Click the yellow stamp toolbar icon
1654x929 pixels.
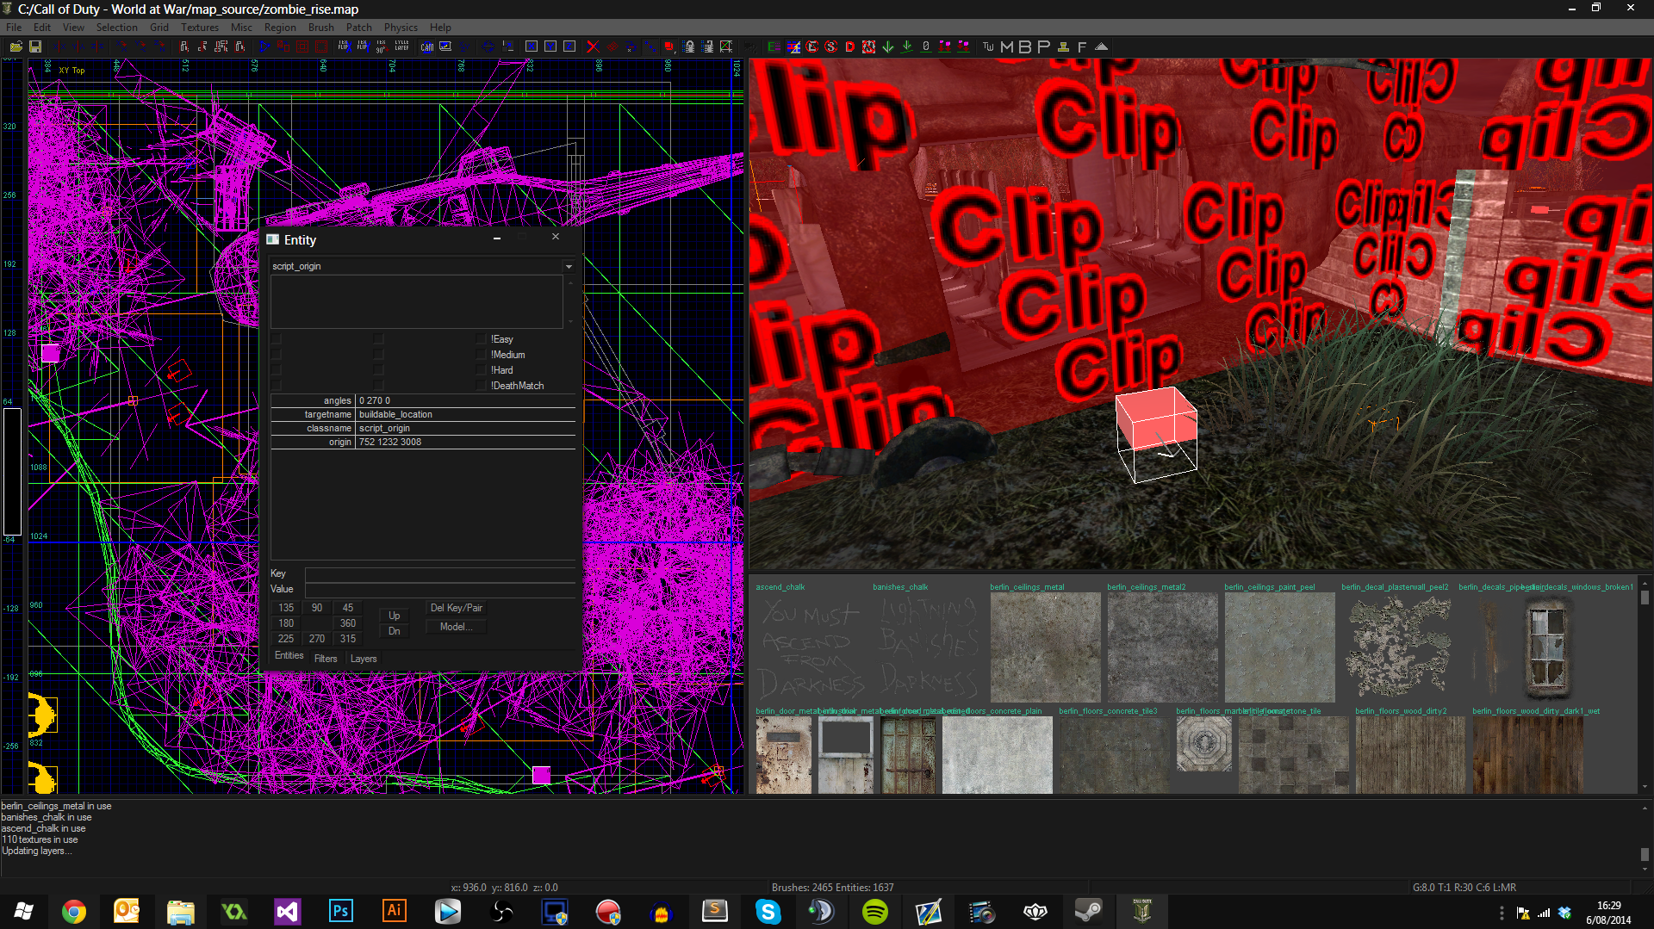pos(1063,46)
